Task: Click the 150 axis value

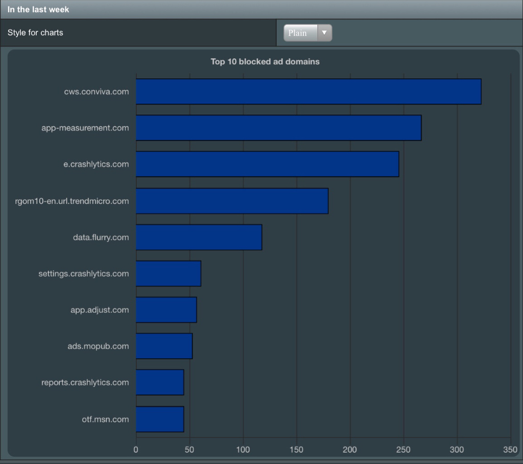Action: coord(297,450)
